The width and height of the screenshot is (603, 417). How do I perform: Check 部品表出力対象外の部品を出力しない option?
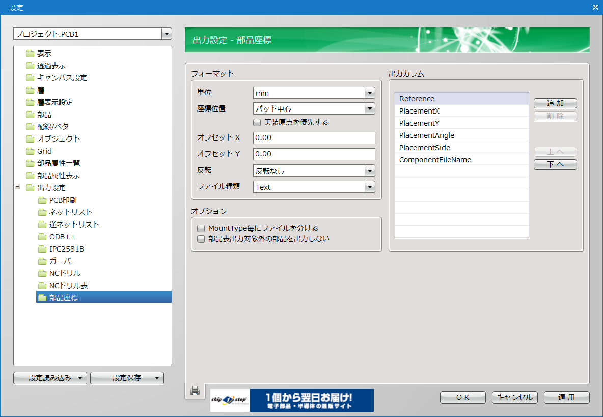[201, 239]
